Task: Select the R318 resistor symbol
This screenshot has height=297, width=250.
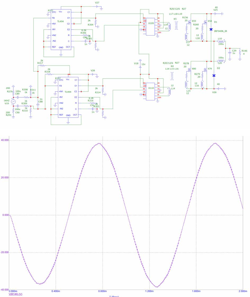Action: click(x=49, y=74)
